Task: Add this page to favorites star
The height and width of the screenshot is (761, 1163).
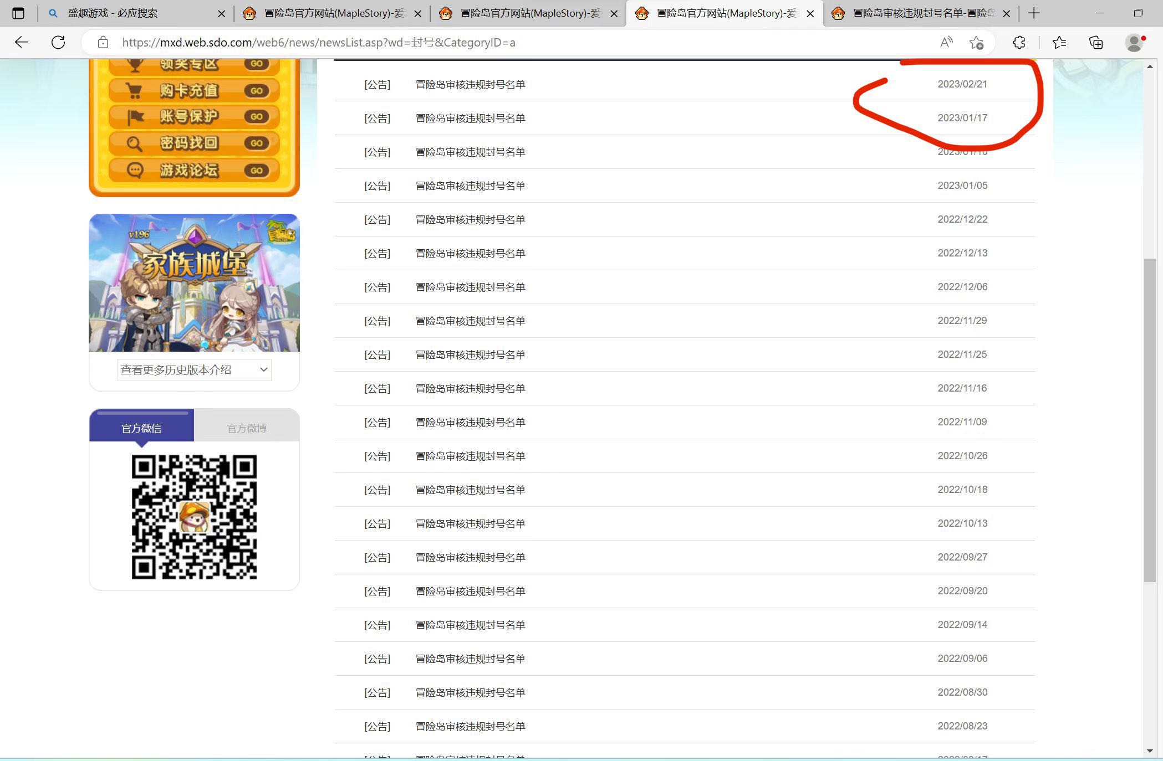Action: click(x=976, y=42)
